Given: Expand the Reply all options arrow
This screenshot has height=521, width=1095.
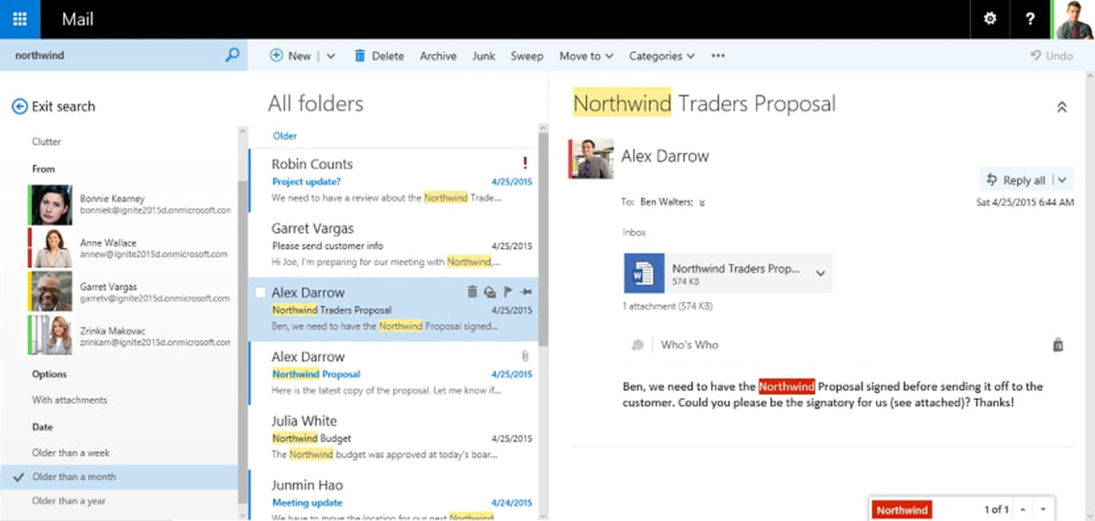Looking at the screenshot, I should [x=1062, y=180].
